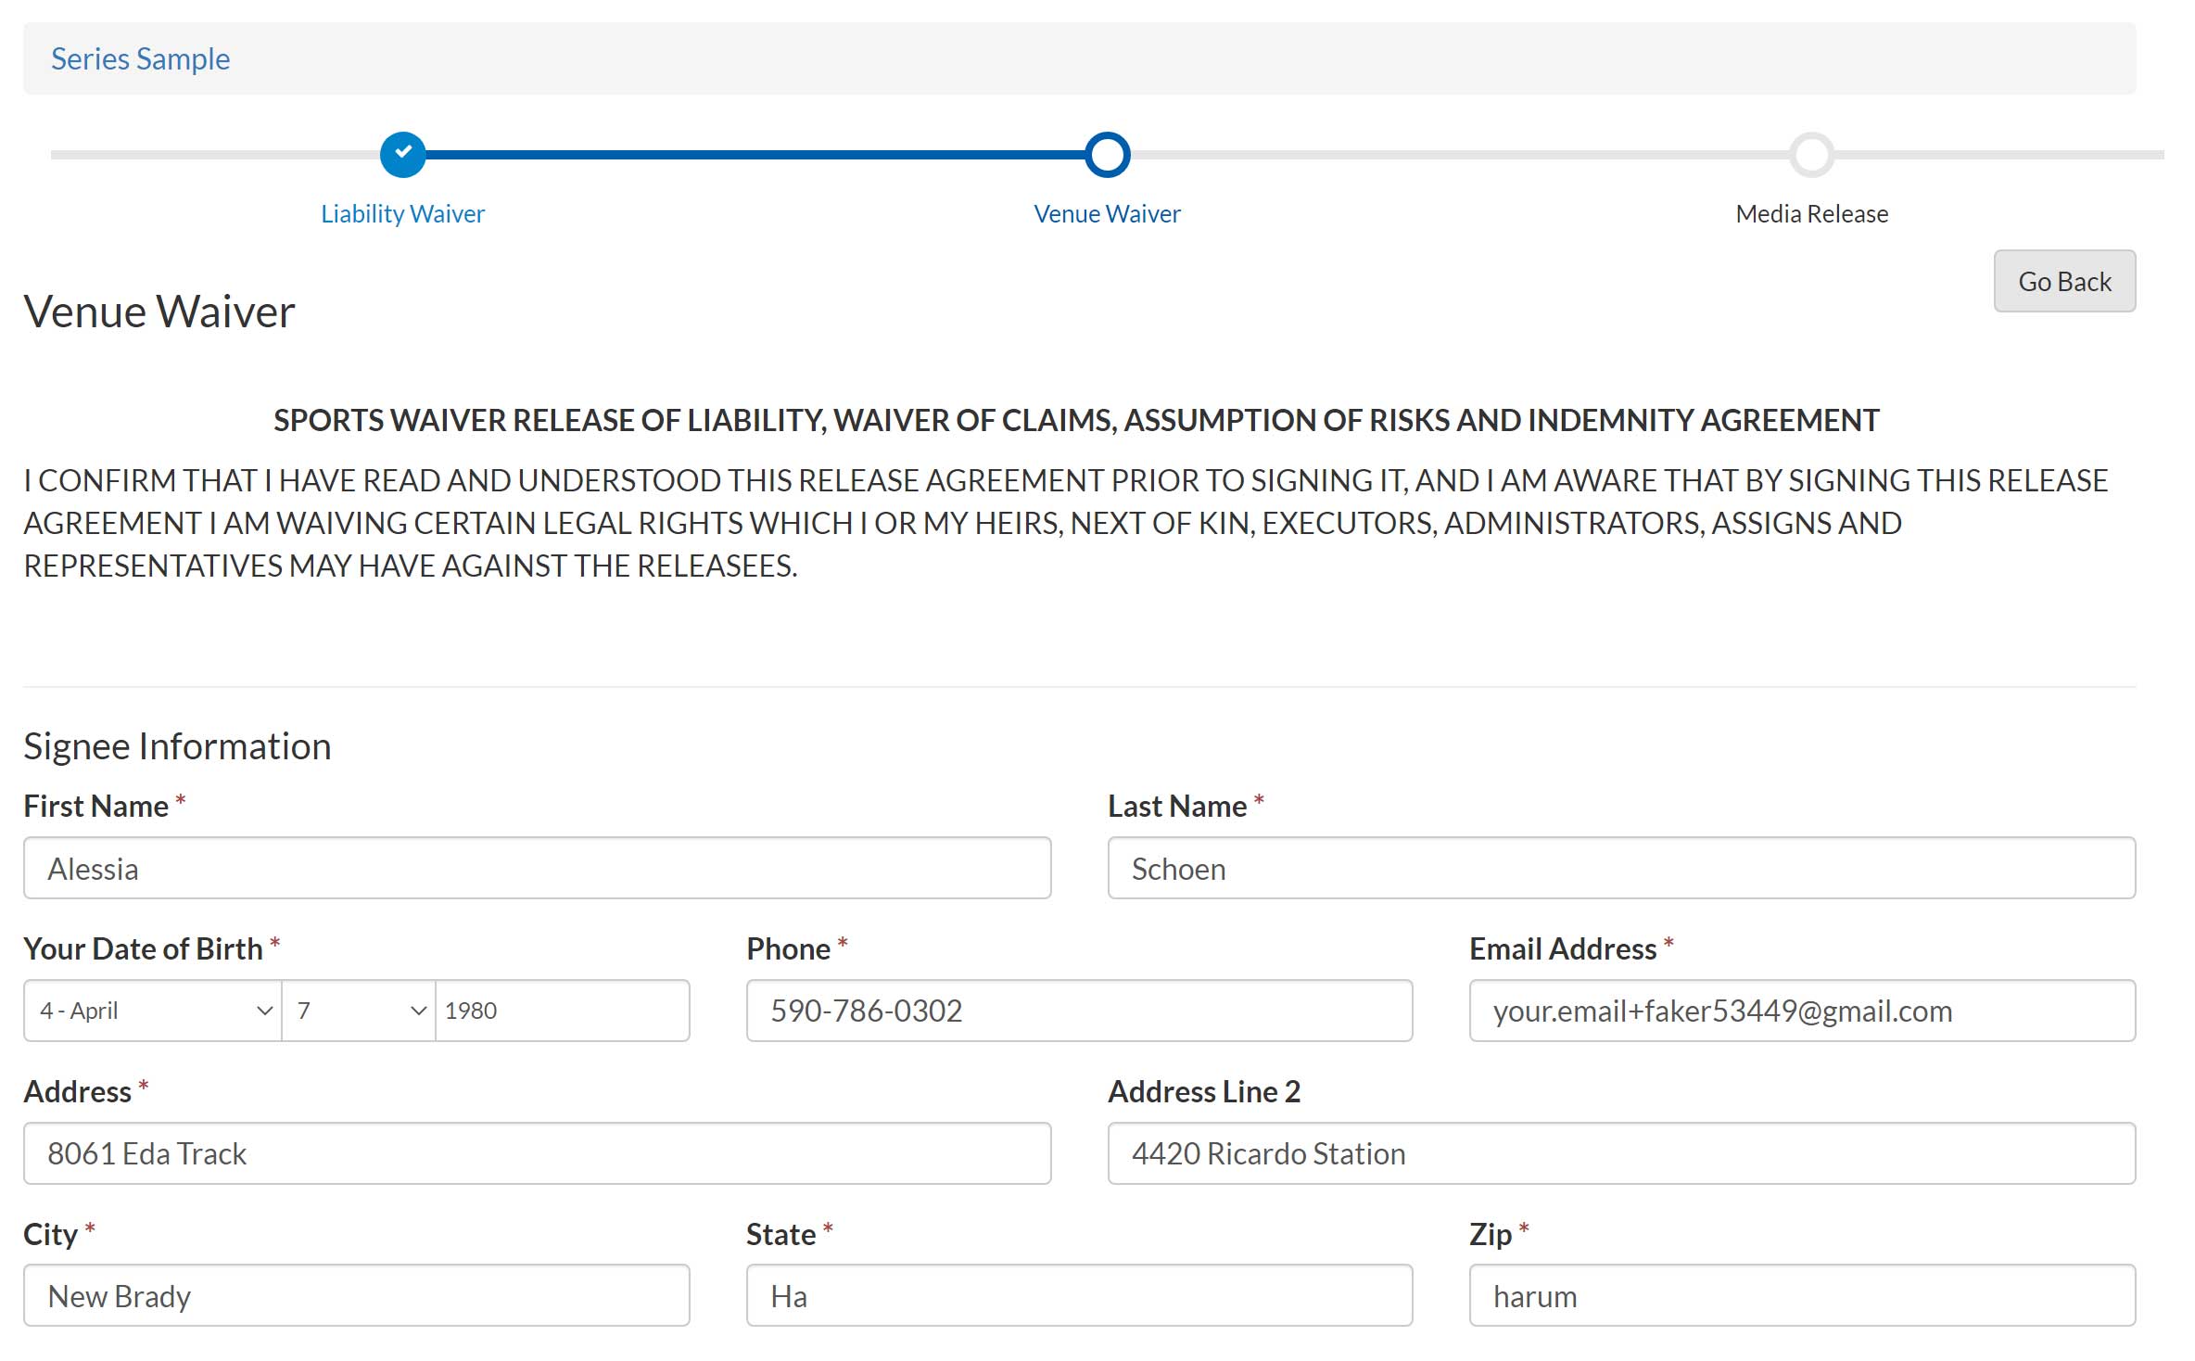Click the Last Name field with Schoen
Viewport: 2195px width, 1361px height.
pos(1621,869)
